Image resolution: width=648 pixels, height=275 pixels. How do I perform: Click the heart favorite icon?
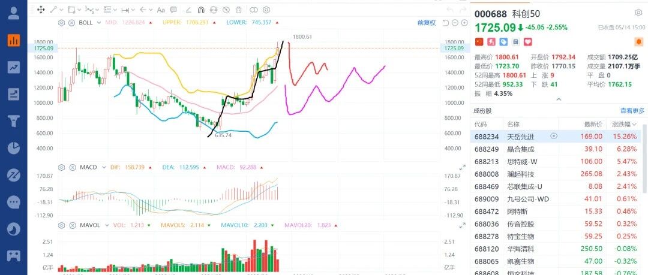point(528,42)
